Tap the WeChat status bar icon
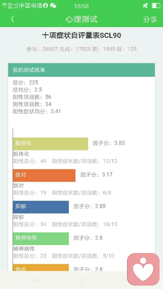163x289 pixels. [53, 6]
